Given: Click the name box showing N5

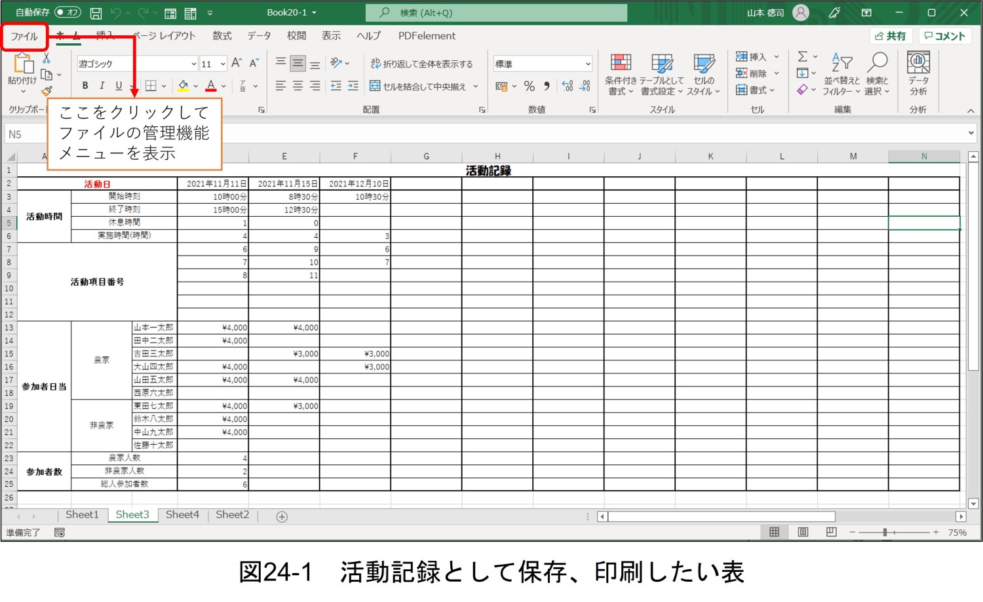Looking at the screenshot, I should coord(26,134).
